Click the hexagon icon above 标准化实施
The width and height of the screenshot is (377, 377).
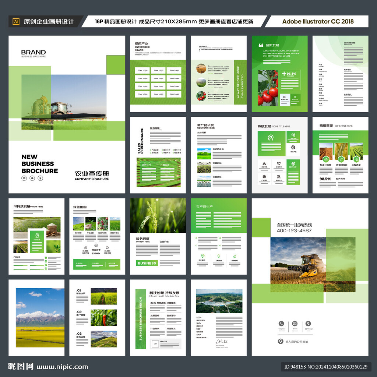tap(326, 159)
